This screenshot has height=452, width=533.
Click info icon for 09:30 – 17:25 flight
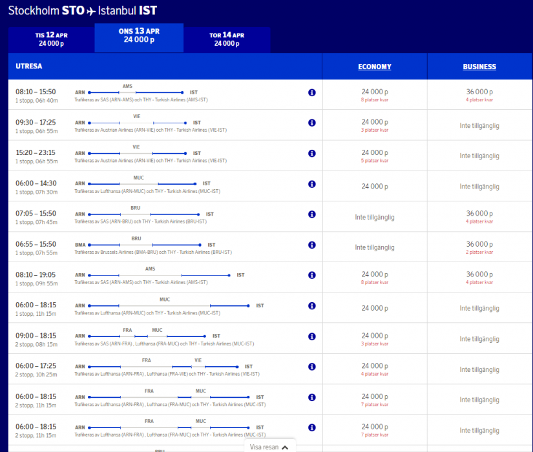312,123
